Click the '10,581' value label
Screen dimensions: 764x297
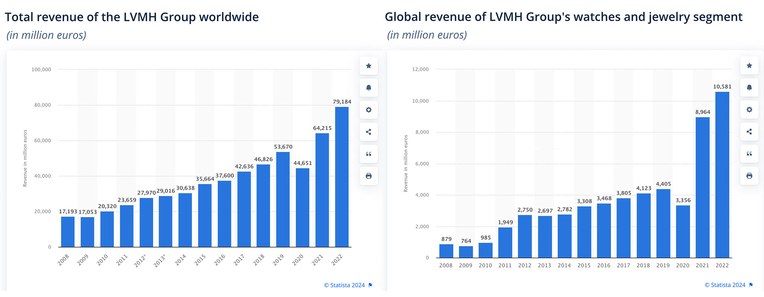coord(722,87)
